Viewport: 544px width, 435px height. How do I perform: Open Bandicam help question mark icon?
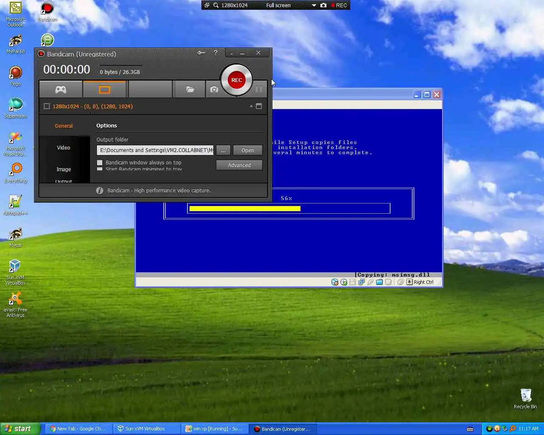coord(215,53)
